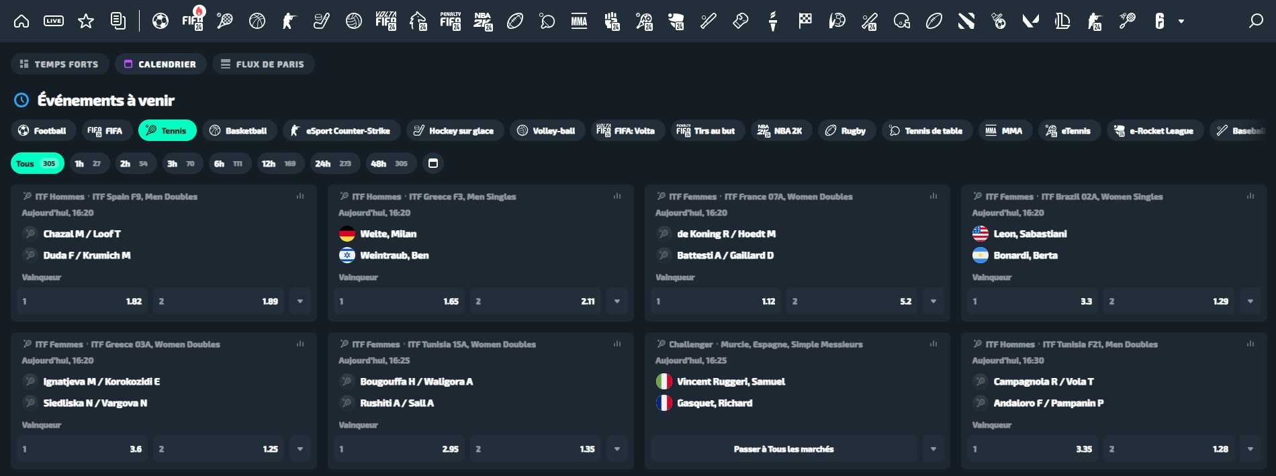Bet on odds 1.65 for Welte, Milan

[x=399, y=301]
